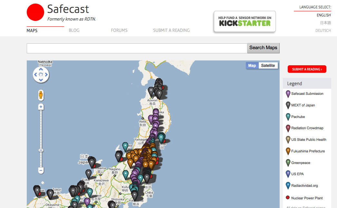Click the US EPA legend label
This screenshot has width=337, height=208.
click(297, 174)
